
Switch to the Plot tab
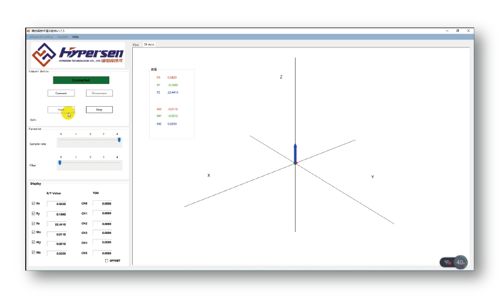(x=136, y=44)
